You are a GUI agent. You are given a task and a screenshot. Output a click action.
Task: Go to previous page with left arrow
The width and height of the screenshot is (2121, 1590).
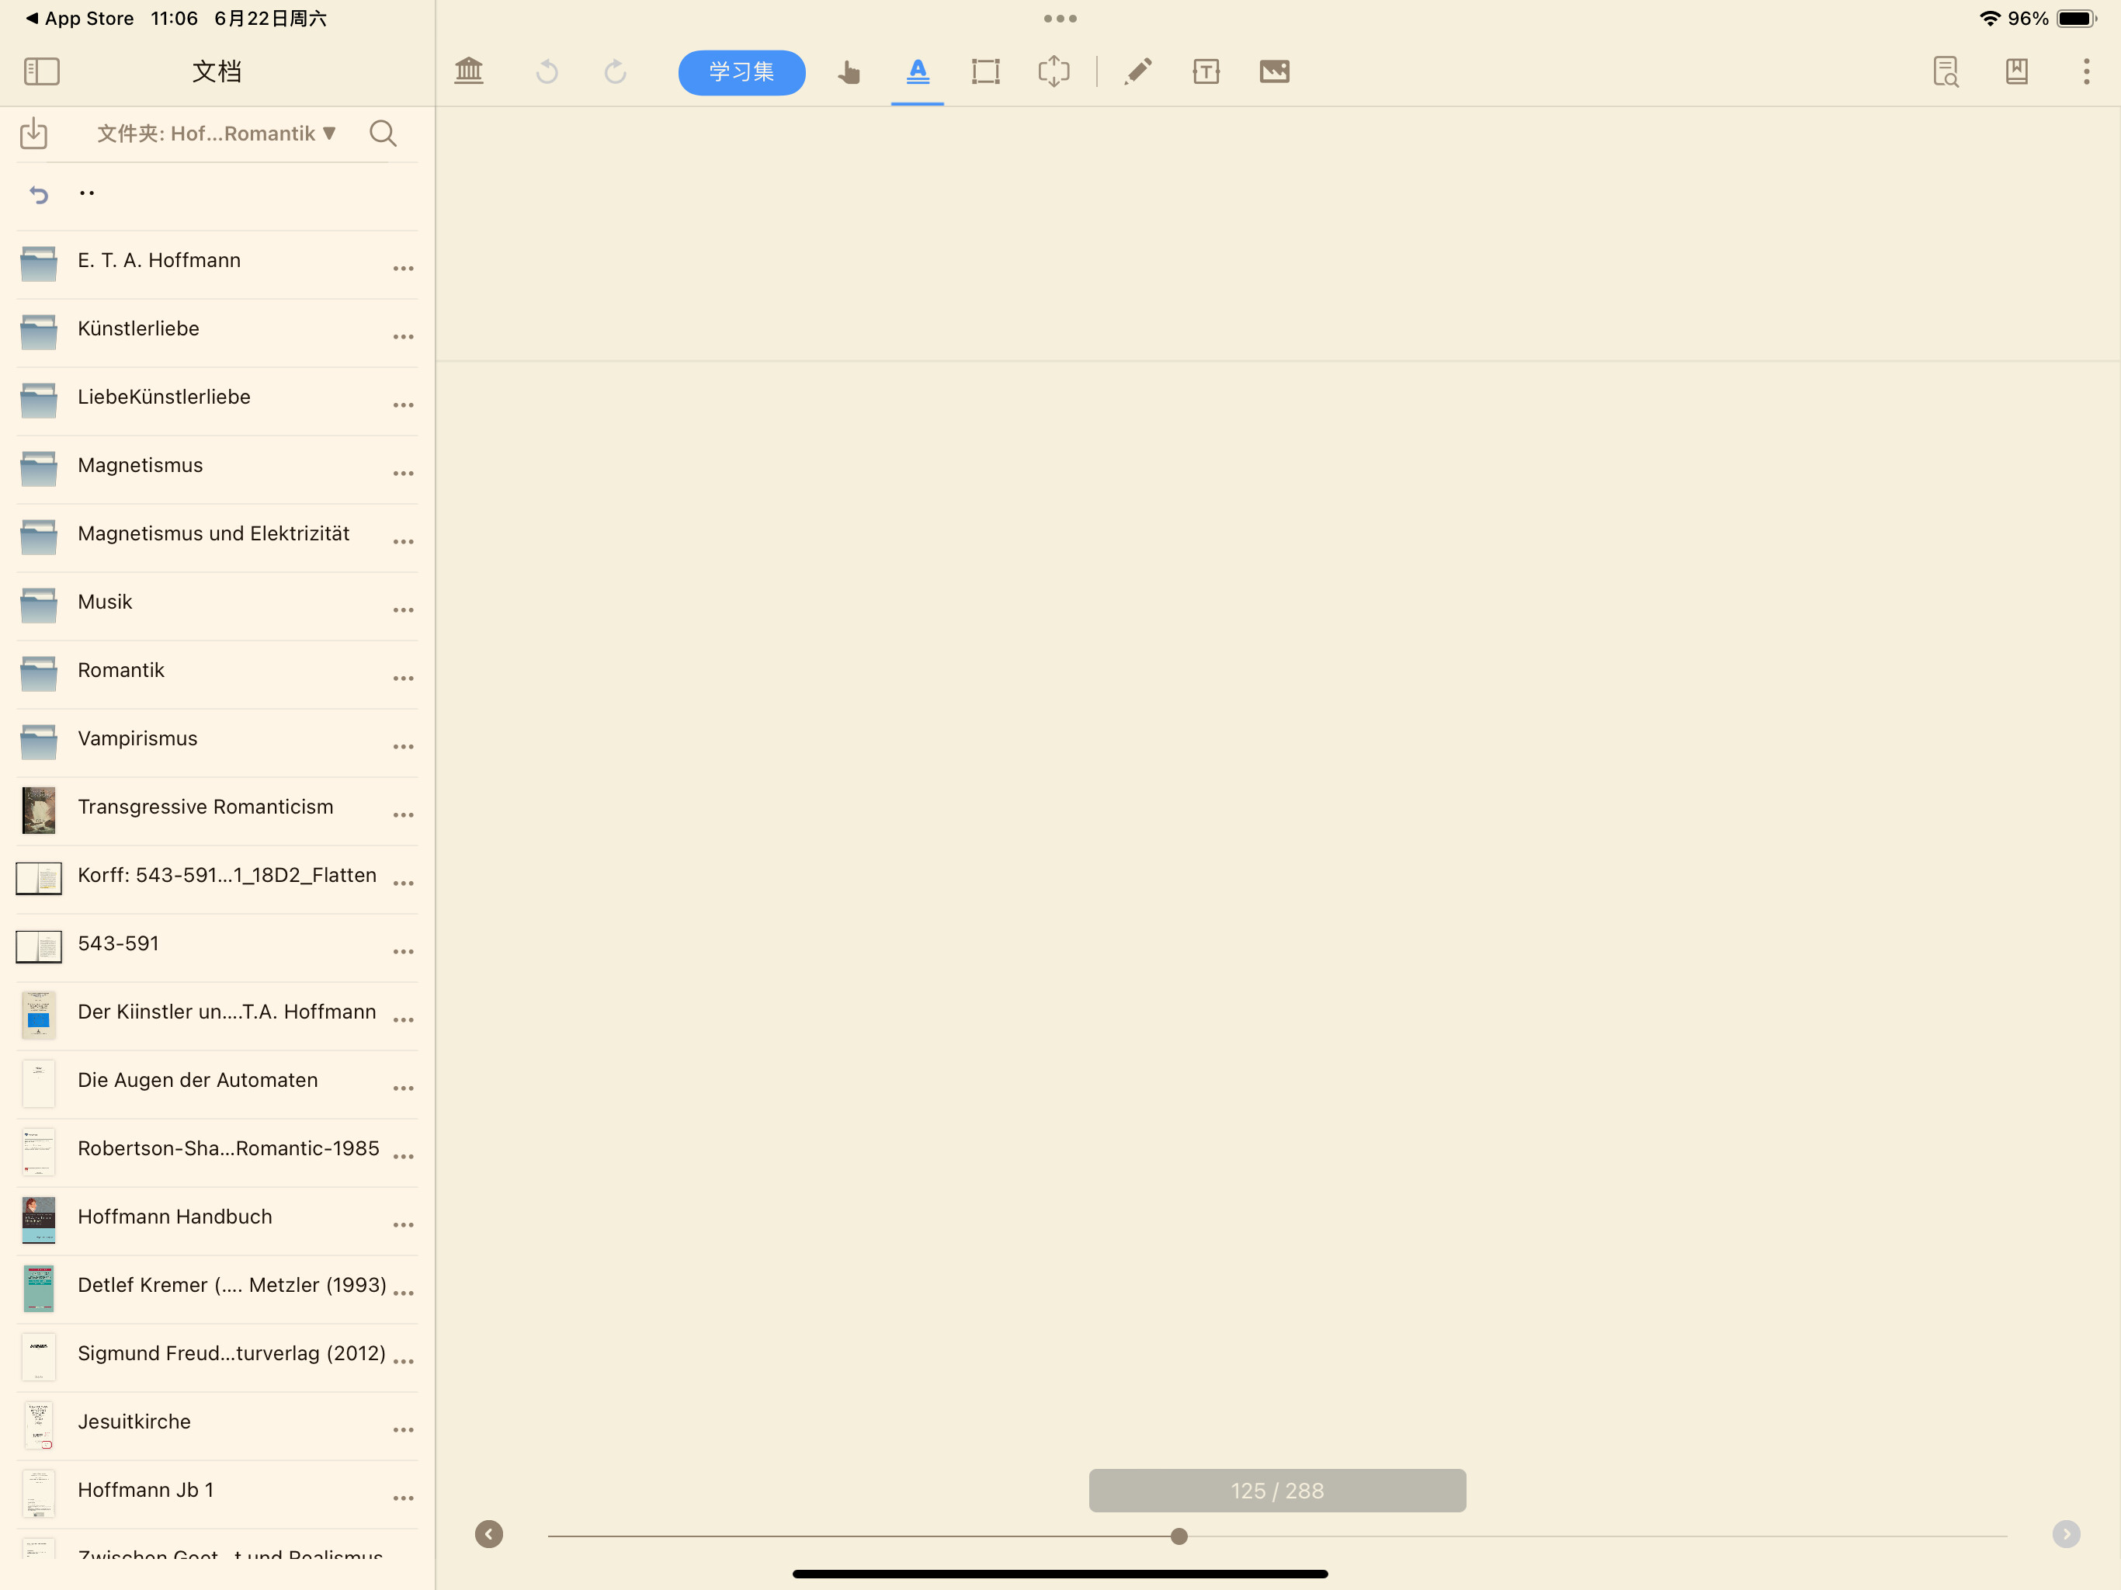click(489, 1534)
